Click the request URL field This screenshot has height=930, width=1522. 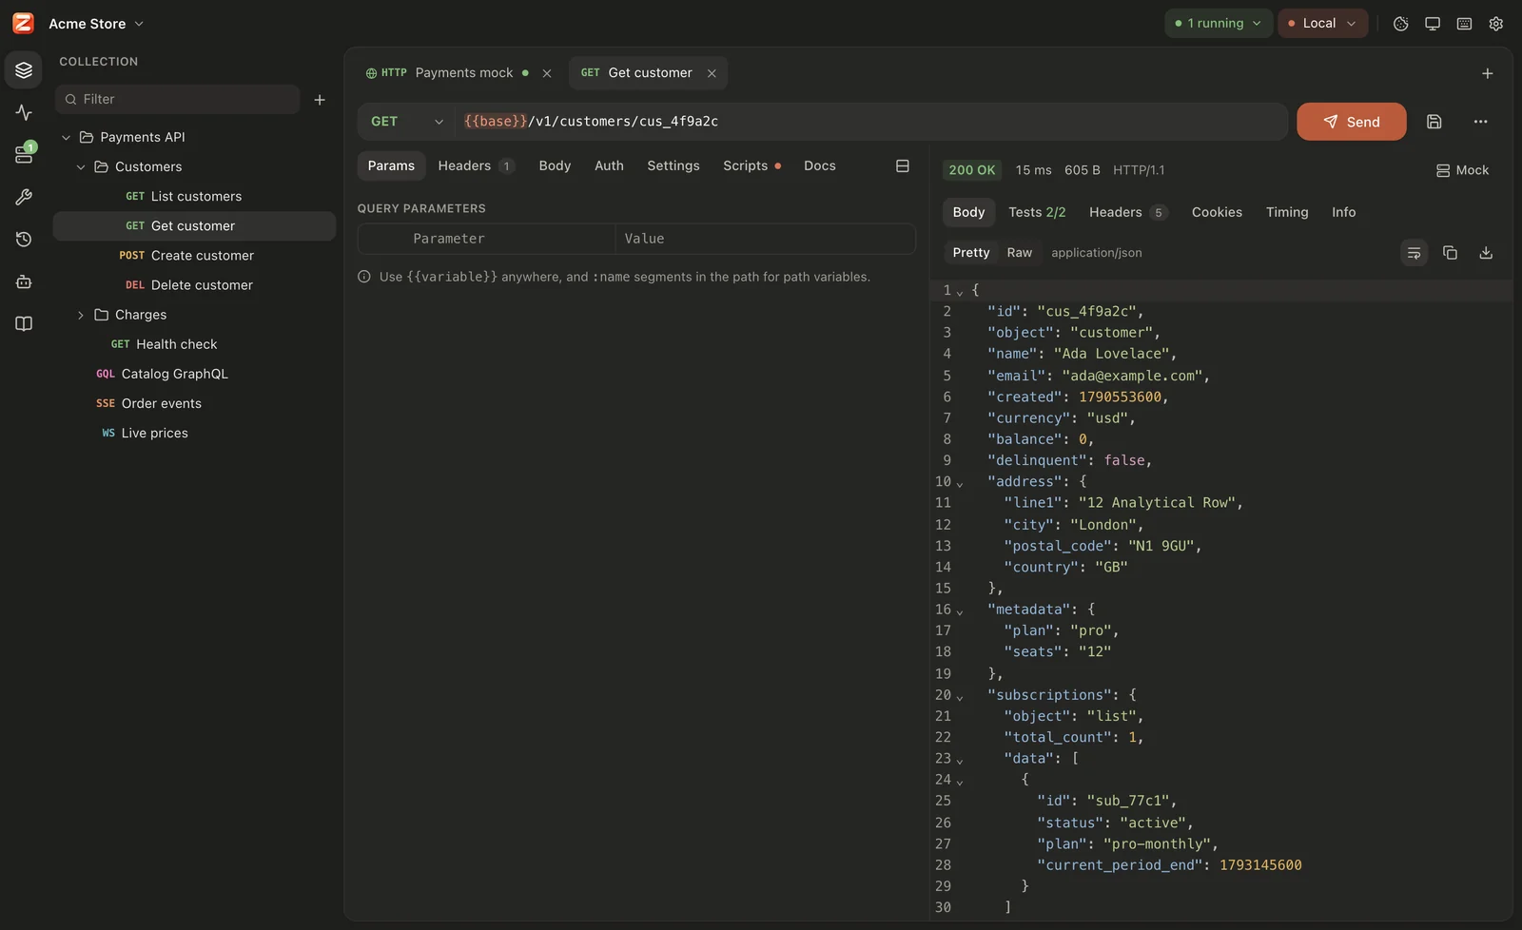tap(871, 122)
